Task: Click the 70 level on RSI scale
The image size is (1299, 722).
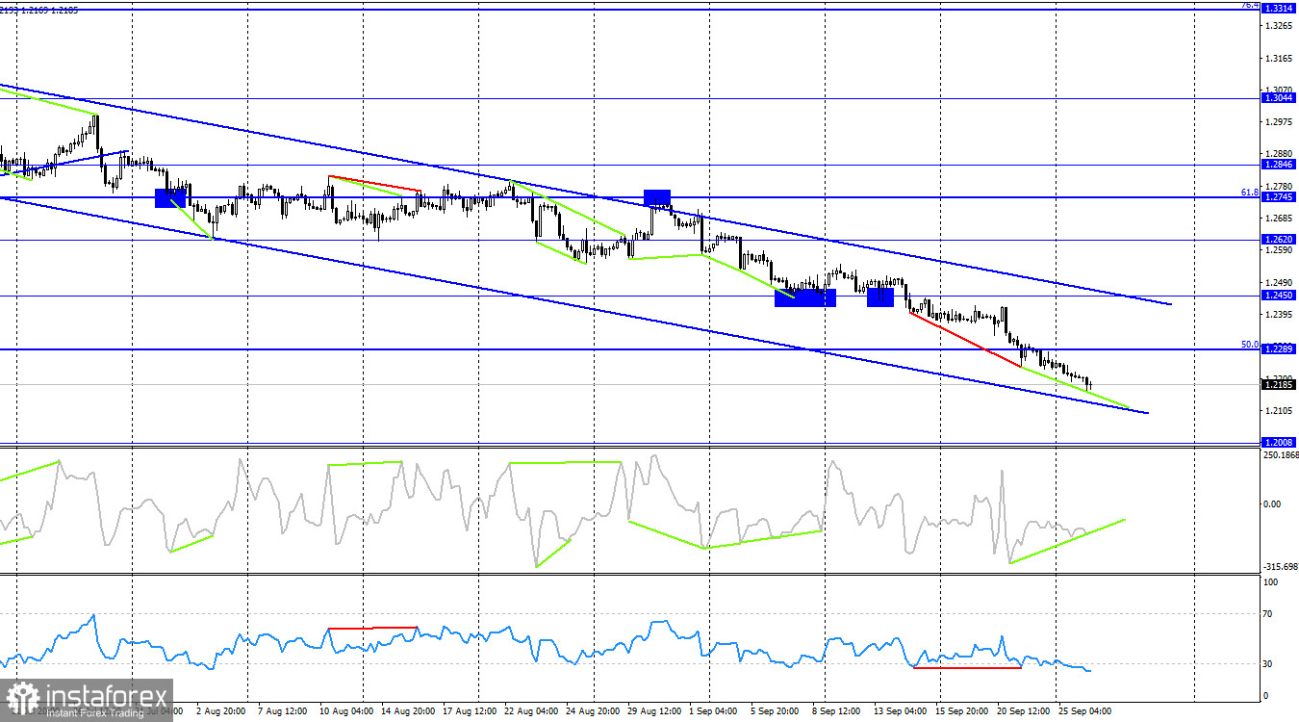Action: (1269, 613)
